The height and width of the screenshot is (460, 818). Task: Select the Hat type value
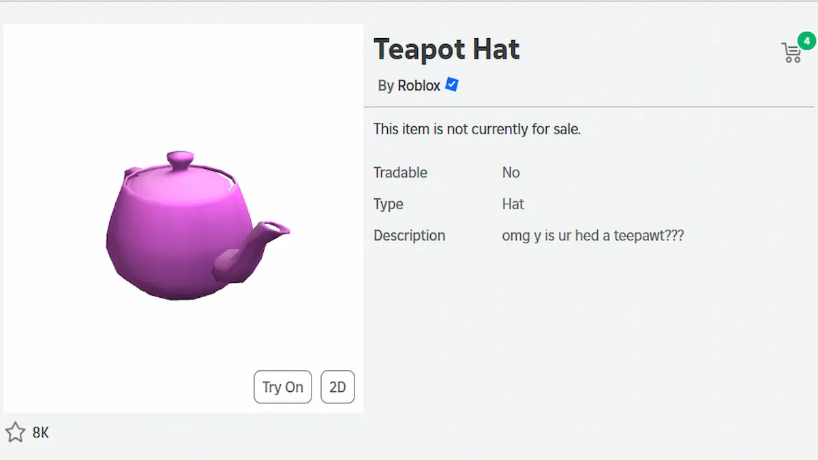pyautogui.click(x=513, y=204)
